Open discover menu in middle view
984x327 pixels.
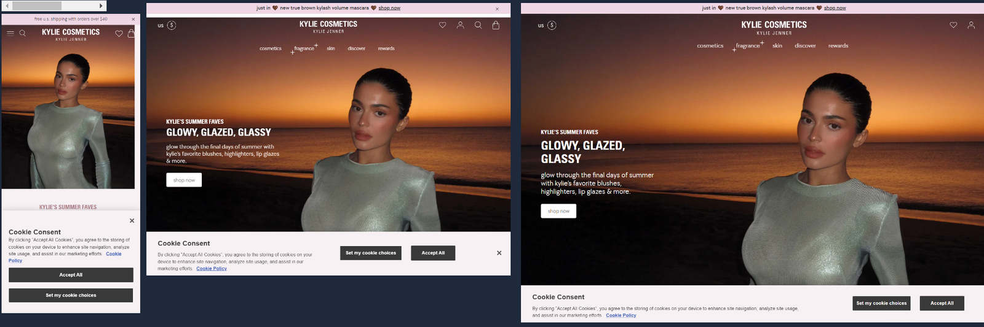click(x=357, y=48)
